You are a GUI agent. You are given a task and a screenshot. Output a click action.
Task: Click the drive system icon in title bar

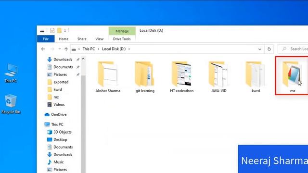42,31
